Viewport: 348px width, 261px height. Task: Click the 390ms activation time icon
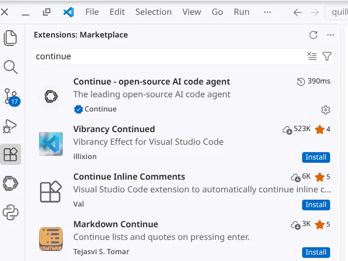(301, 81)
